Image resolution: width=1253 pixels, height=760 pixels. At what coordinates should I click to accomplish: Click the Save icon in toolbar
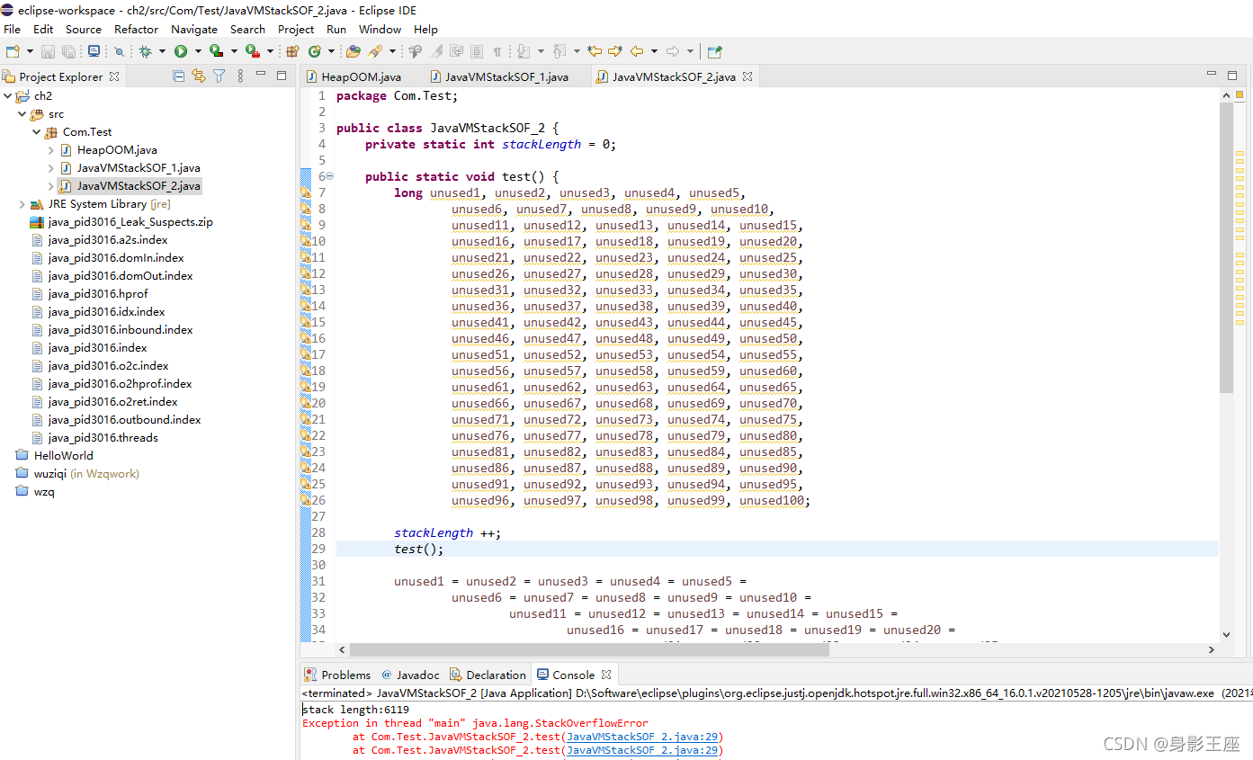tap(49, 51)
